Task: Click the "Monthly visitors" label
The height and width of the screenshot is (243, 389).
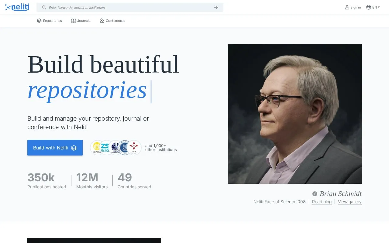Action: click(92, 187)
